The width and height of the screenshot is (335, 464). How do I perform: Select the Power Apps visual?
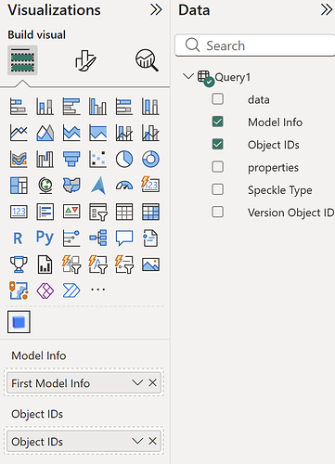coord(45,290)
